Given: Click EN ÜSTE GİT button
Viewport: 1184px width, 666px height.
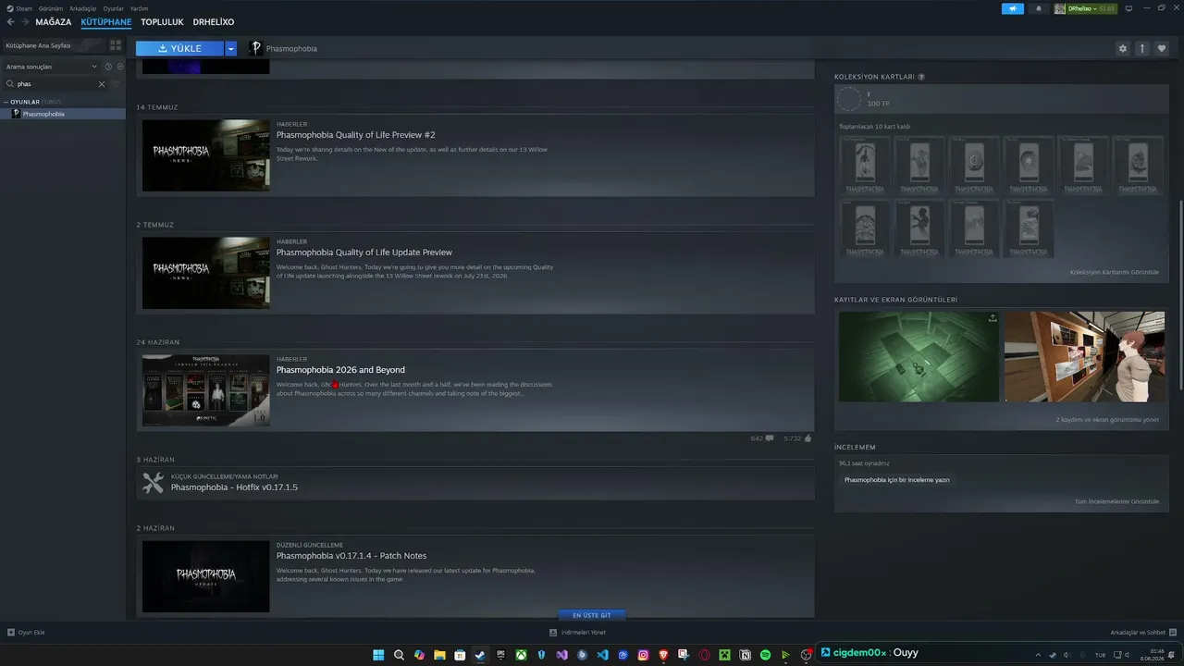Looking at the screenshot, I should (592, 615).
